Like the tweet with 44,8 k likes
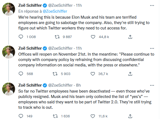The width and height of the screenshot is (163, 119). pos(93,37)
